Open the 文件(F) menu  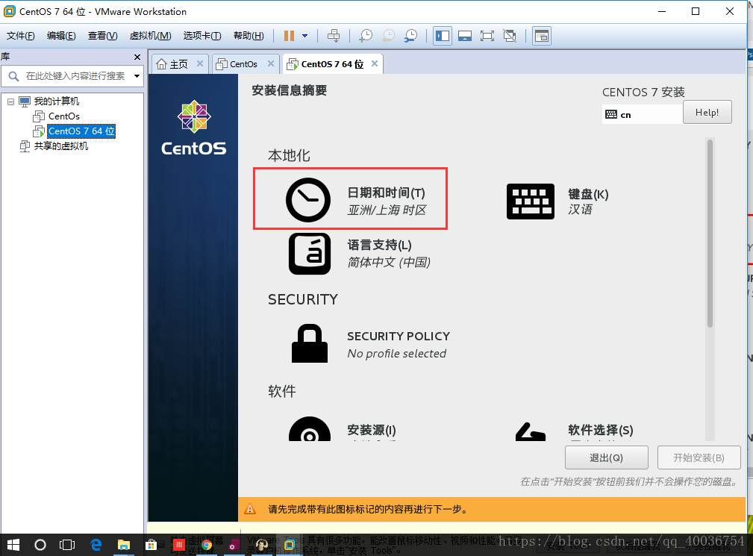pos(20,36)
